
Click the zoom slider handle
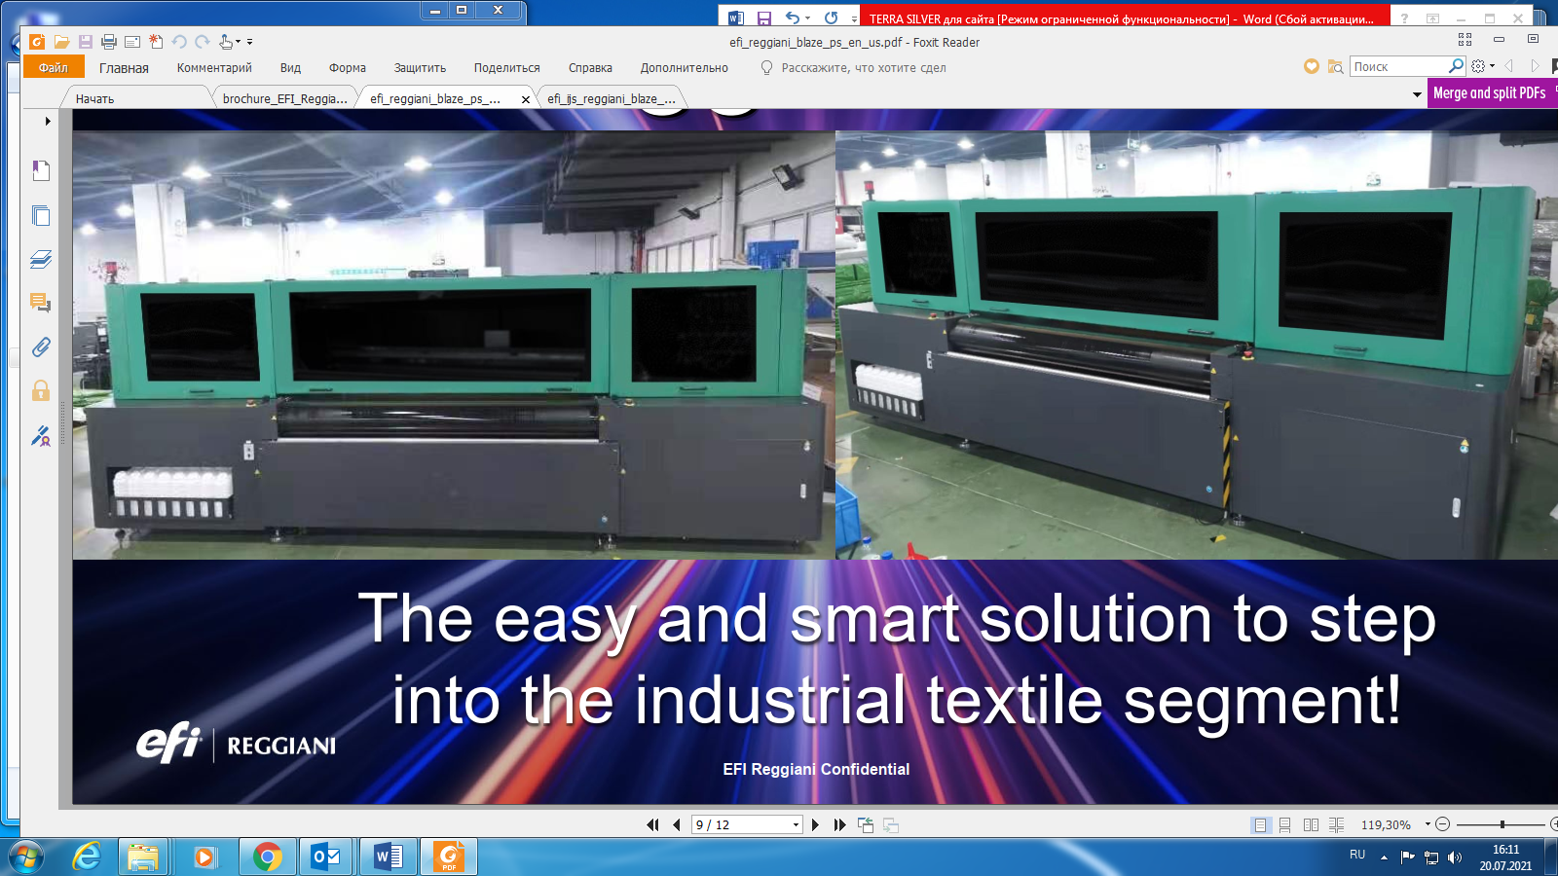pos(1502,824)
